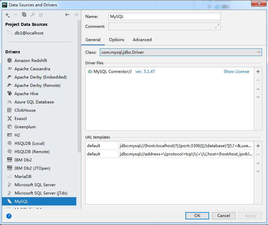The height and width of the screenshot is (225, 268).
Task: Click the Cancel button
Action: tap(224, 216)
